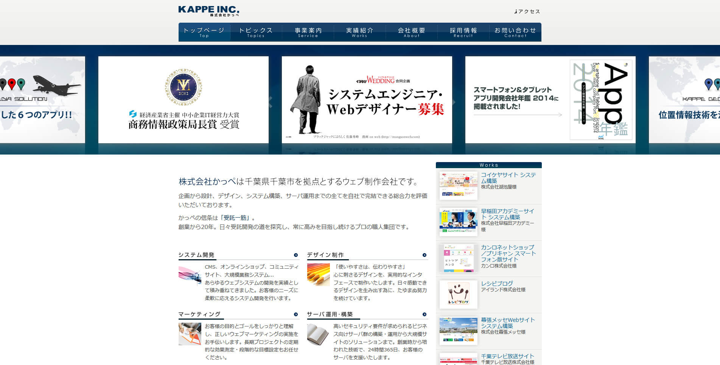720x365 pixels.
Task: Open the アクセス link in header
Action: point(527,12)
